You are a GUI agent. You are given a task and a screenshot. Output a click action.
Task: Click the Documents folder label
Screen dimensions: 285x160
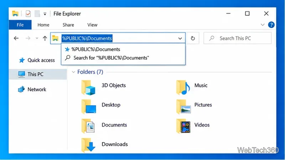pos(114,125)
